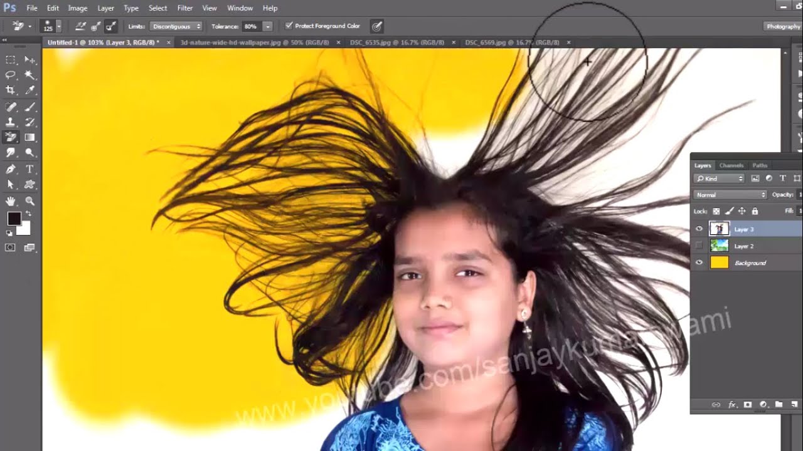Open the Filter menu
Screen dimensions: 803x451
pos(185,8)
